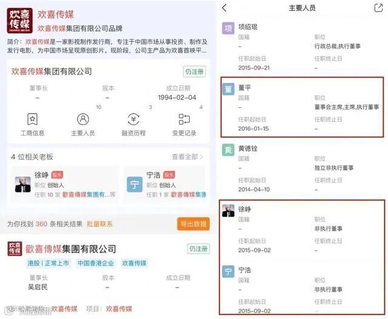
Task: Click blue 欢喜传媒 tag
Action: coord(134,263)
